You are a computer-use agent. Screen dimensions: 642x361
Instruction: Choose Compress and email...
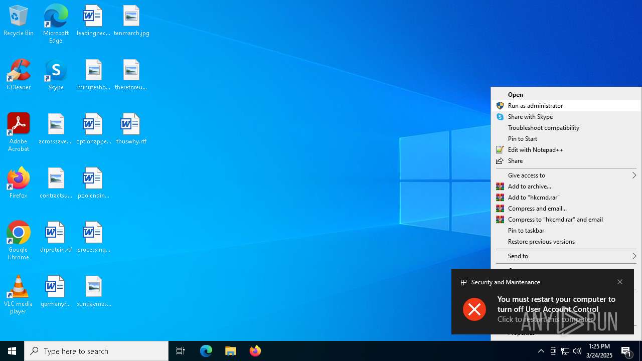[566, 209]
